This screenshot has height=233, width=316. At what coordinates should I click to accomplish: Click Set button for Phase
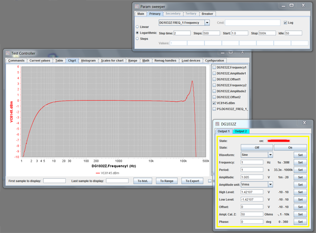click(x=300, y=222)
